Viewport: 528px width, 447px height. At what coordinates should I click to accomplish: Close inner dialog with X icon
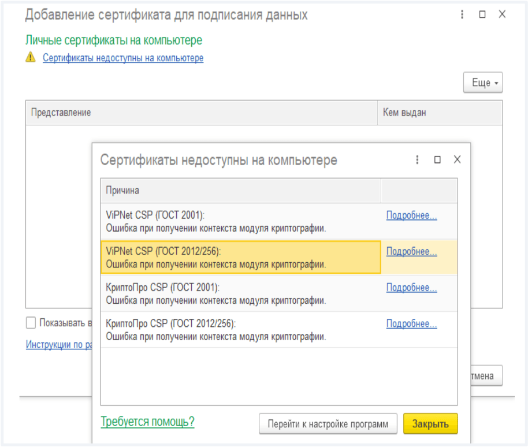coord(457,160)
